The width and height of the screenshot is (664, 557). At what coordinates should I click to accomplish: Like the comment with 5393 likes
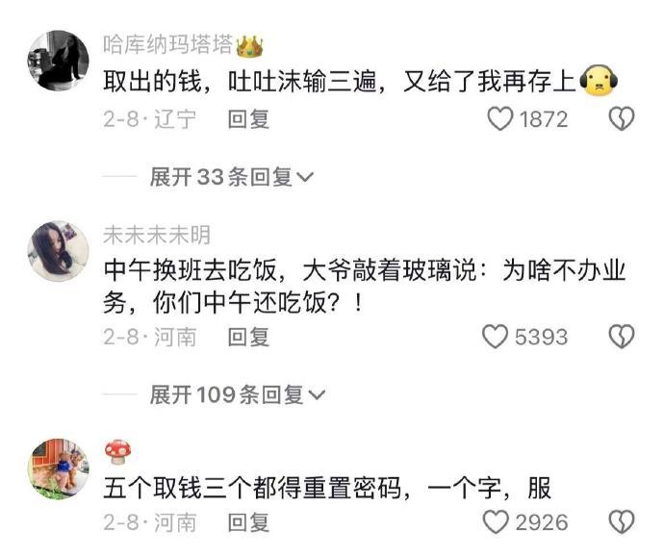[x=495, y=337]
